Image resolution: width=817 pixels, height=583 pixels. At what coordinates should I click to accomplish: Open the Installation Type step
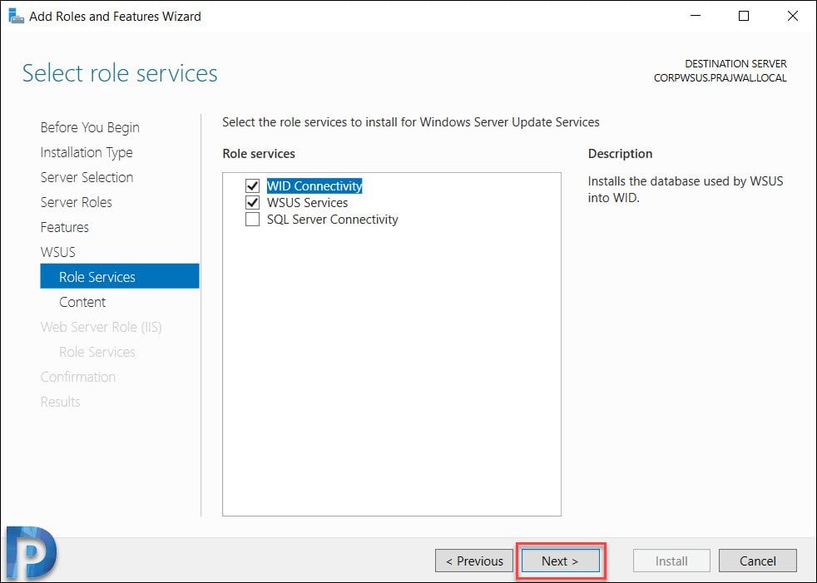pyautogui.click(x=87, y=153)
